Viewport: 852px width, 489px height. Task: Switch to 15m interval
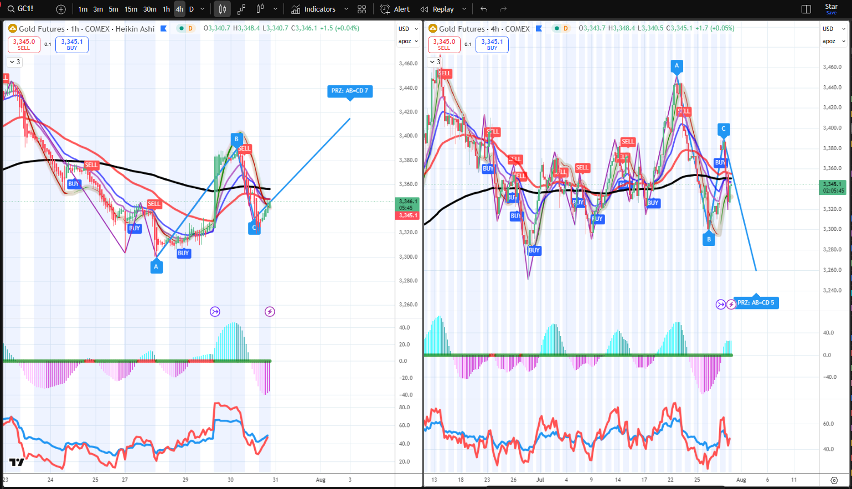pos(131,9)
